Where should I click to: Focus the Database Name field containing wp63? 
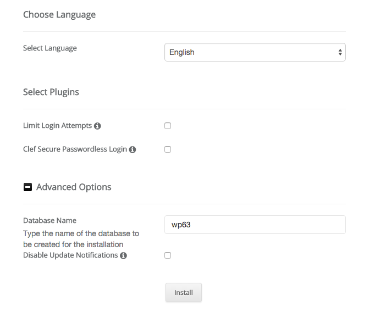(255, 225)
